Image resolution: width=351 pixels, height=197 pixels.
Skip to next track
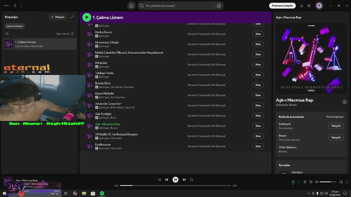point(184,180)
